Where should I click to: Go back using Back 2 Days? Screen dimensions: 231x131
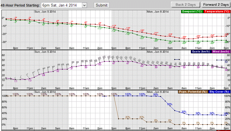[x=185, y=5]
